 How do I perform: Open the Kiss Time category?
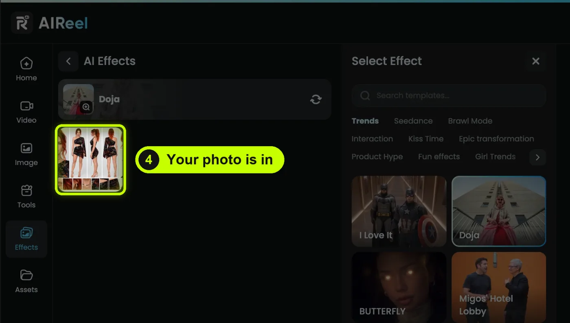click(x=426, y=139)
